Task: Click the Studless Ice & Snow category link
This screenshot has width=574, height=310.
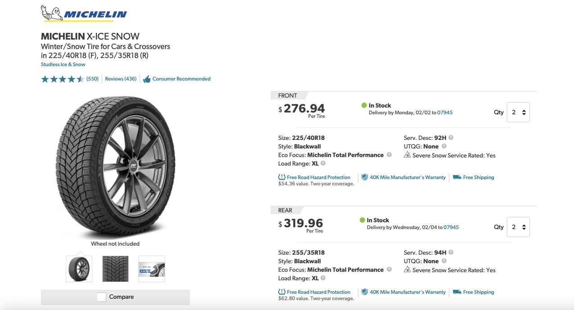Action: click(63, 64)
